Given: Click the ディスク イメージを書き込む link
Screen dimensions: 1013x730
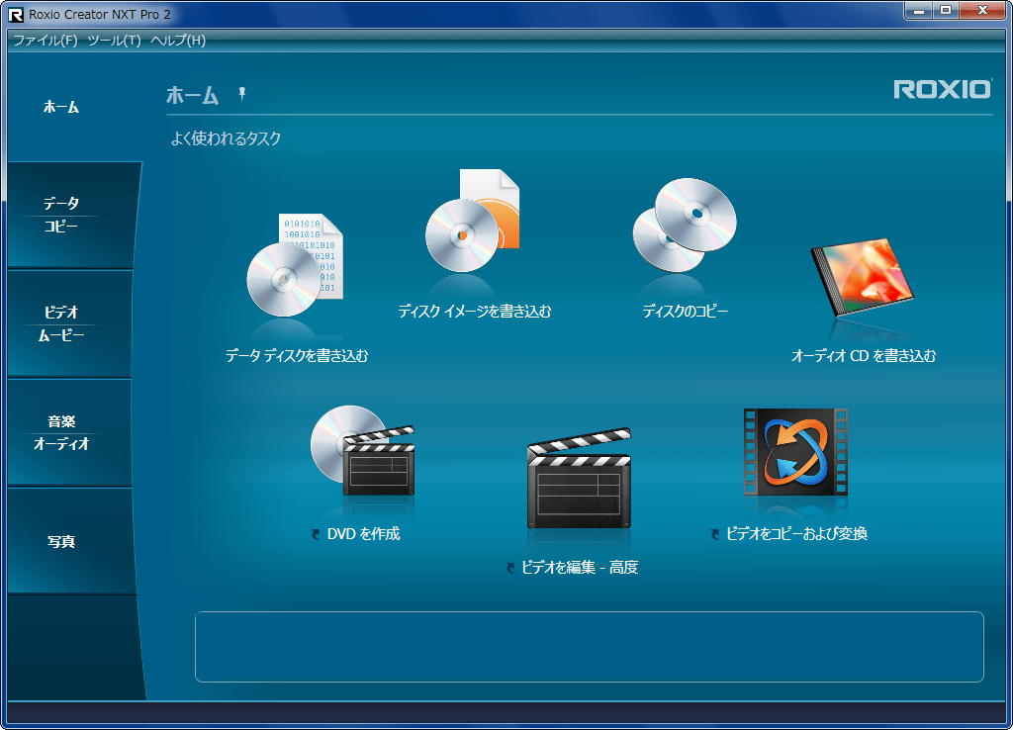Looking at the screenshot, I should 474,312.
